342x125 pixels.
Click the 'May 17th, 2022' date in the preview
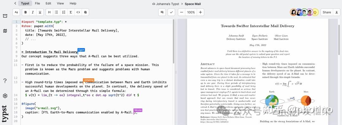pyautogui.click(x=258, y=45)
